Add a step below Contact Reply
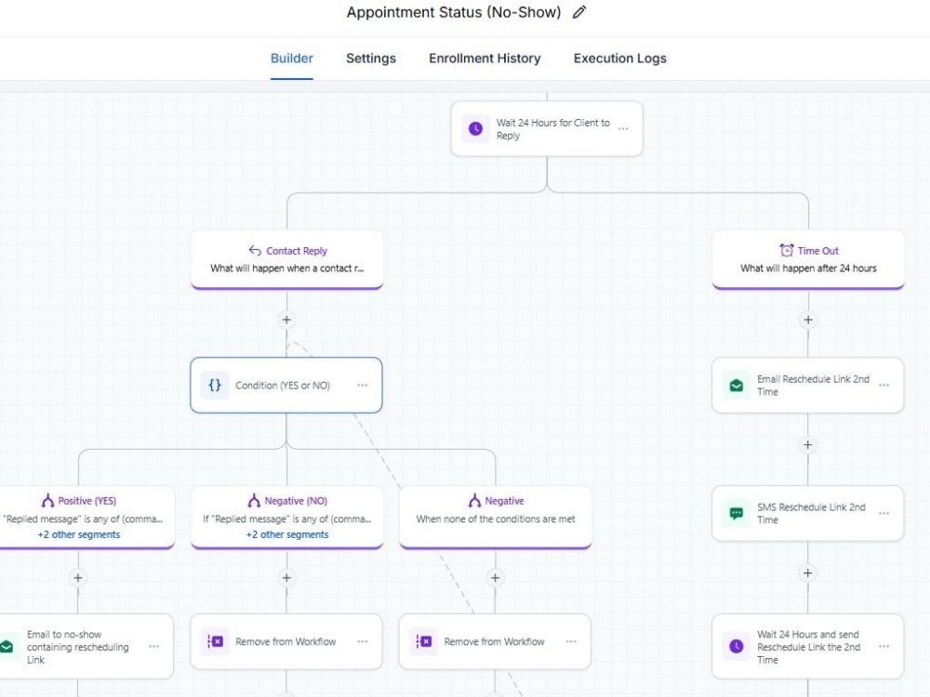Viewport: 930px width, 697px height. [286, 320]
